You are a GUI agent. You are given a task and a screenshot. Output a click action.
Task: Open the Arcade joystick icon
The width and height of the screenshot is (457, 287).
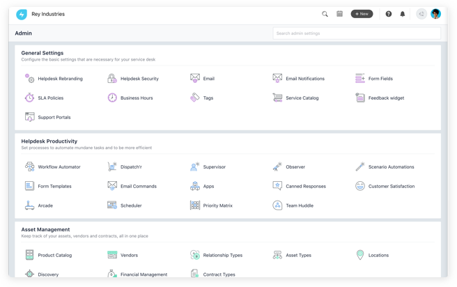(30, 205)
